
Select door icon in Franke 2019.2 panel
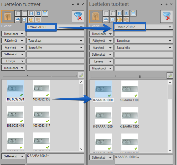click(119, 13)
